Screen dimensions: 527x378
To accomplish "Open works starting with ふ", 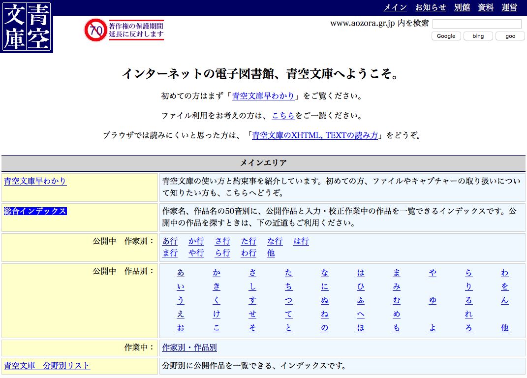I will pos(361,300).
